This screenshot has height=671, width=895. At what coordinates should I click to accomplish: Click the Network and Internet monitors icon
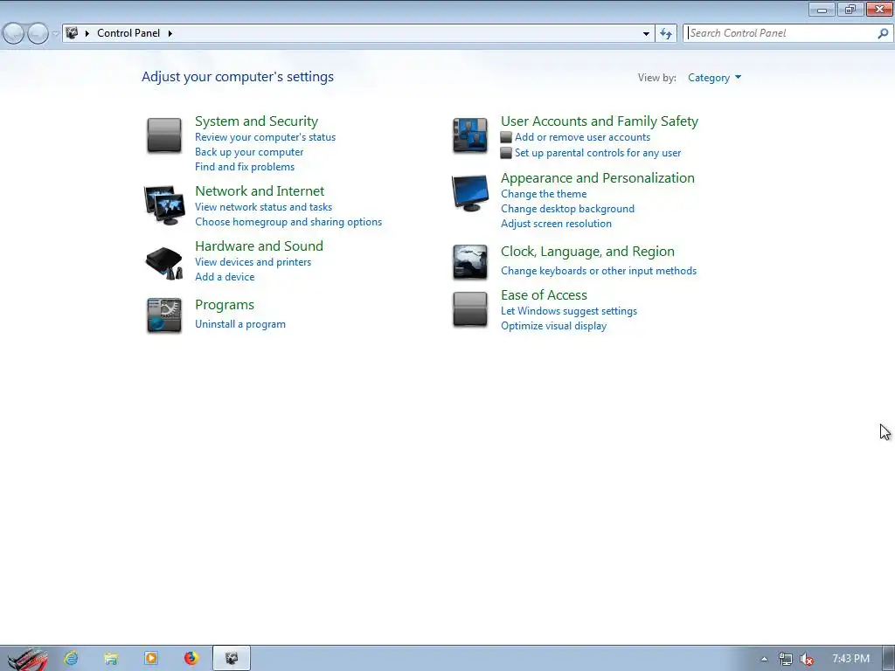[x=163, y=204]
